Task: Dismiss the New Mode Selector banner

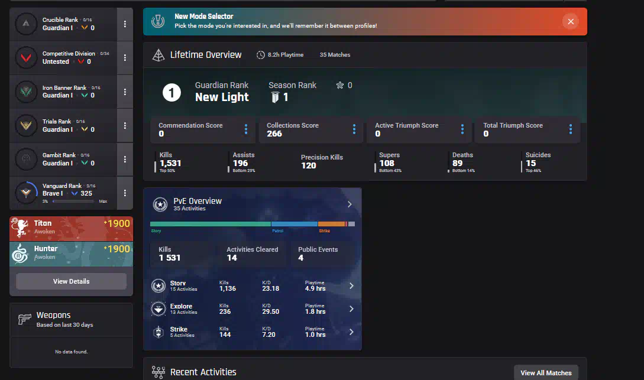Action: click(571, 21)
